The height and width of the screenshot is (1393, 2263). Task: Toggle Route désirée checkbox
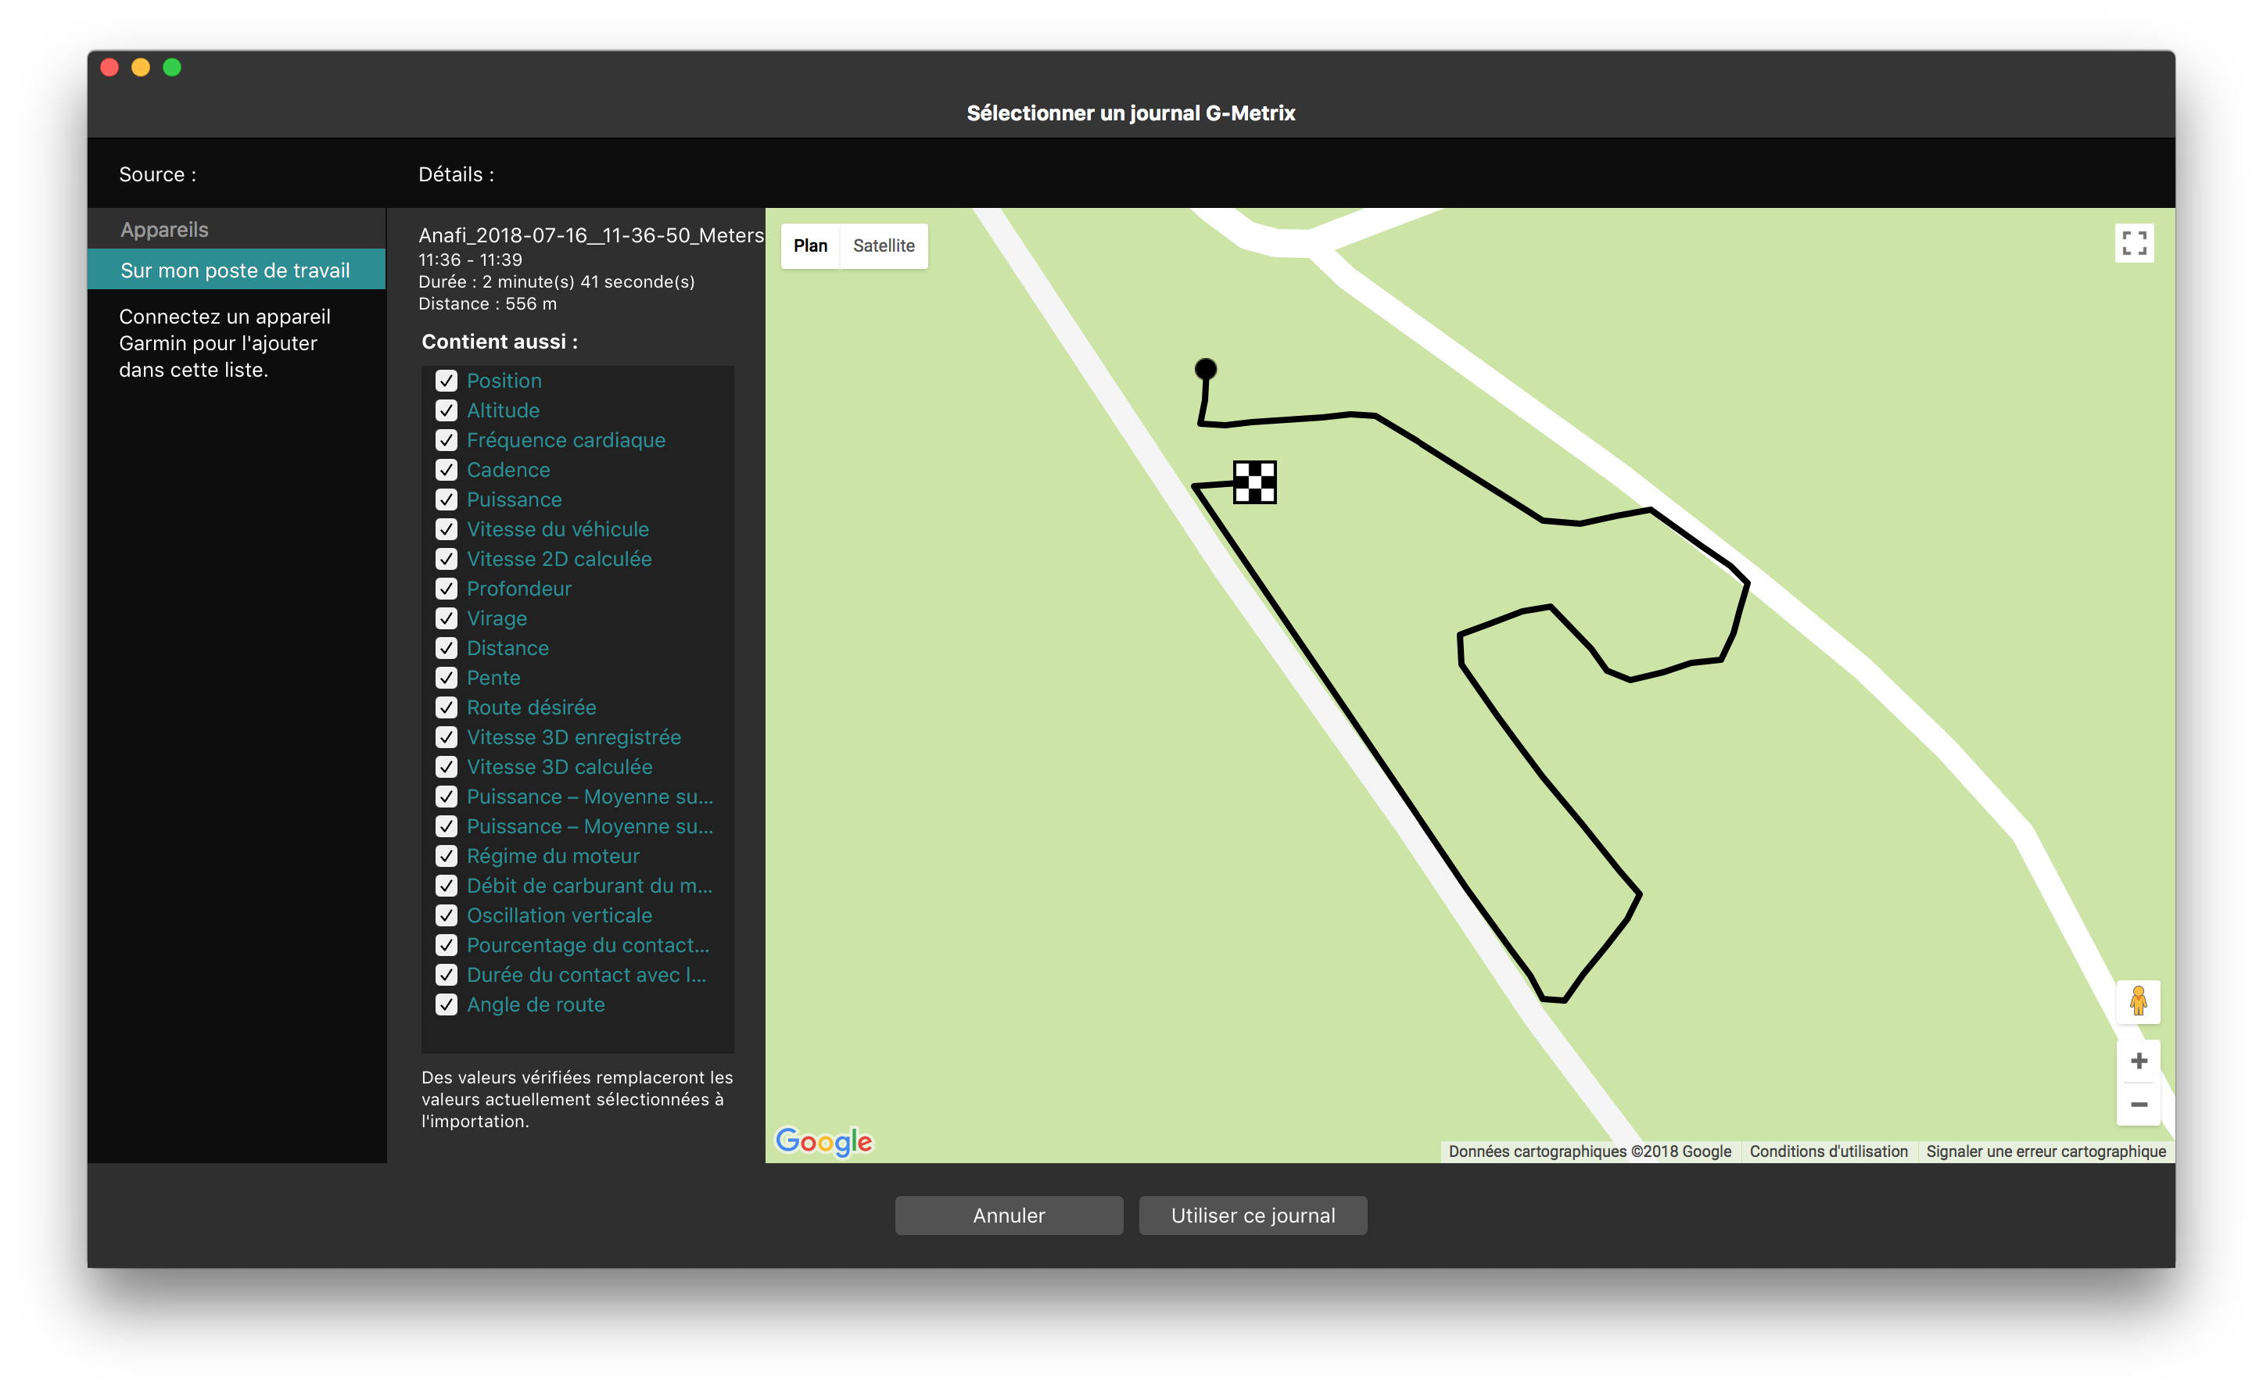(446, 707)
